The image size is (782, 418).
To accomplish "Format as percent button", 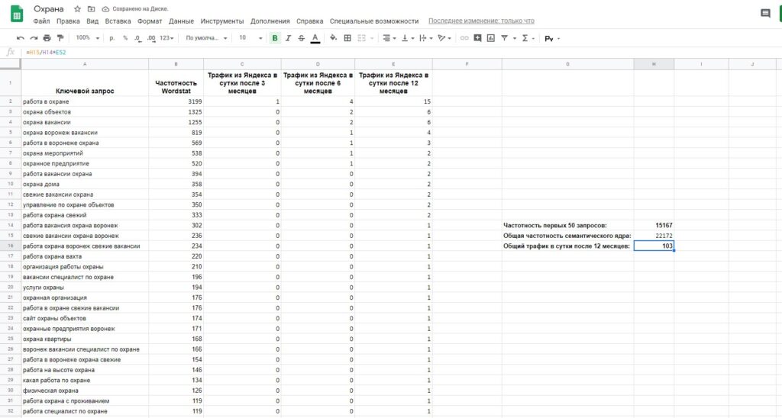I will click(125, 37).
